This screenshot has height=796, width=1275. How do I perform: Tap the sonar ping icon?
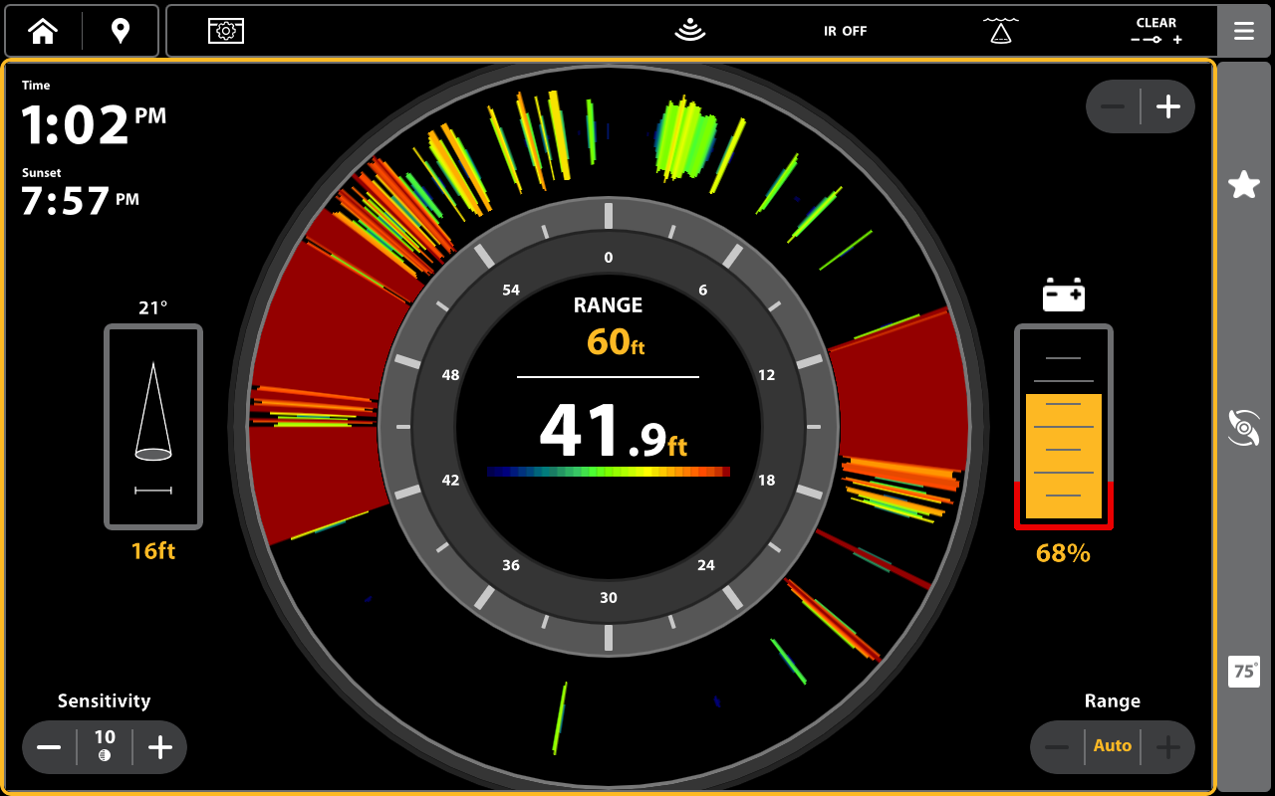[689, 31]
